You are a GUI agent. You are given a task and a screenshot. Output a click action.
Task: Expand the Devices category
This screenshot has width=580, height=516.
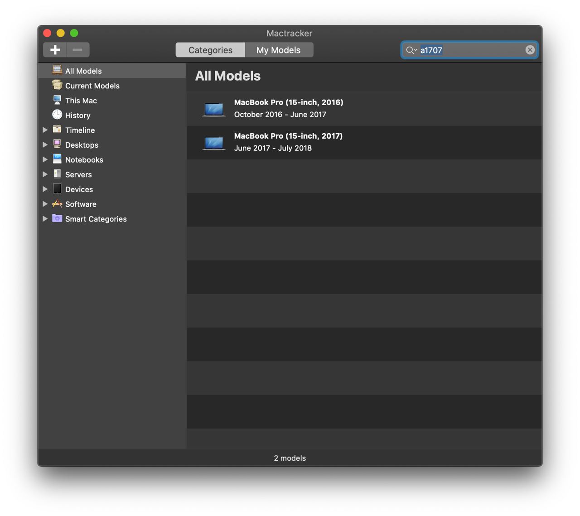[45, 189]
